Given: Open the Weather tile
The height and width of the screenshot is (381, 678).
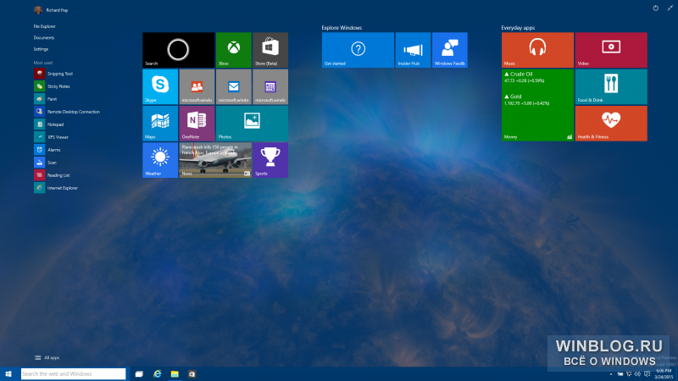Looking at the screenshot, I should point(160,160).
